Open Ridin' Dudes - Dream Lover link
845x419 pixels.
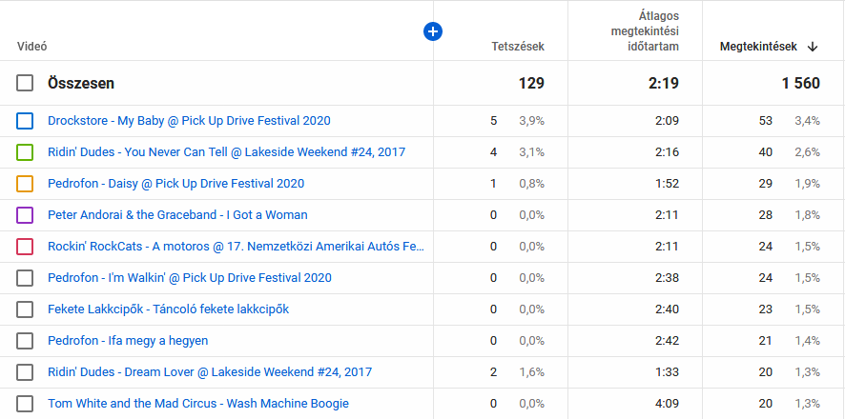(209, 372)
